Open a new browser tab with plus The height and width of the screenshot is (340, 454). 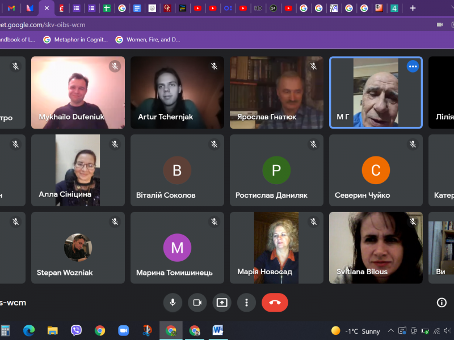[413, 8]
